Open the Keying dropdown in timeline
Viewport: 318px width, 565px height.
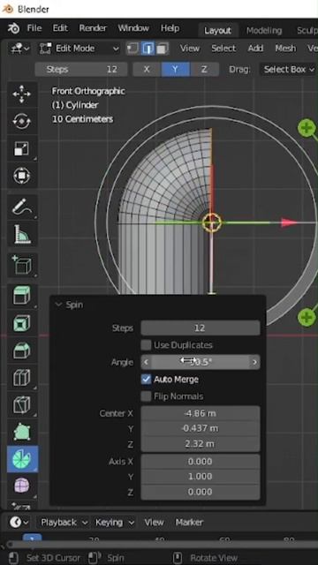click(x=114, y=522)
